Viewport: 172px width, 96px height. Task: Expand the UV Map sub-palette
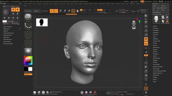155,62
